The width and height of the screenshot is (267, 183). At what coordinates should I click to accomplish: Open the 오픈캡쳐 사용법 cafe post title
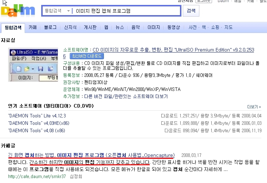91,155
